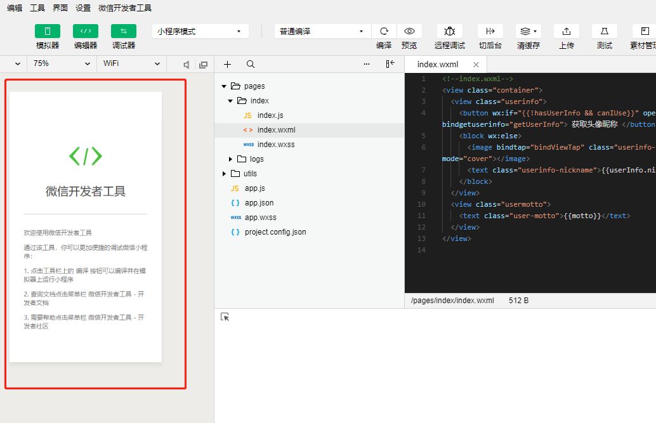The width and height of the screenshot is (656, 423).
Task: Click the compile refresh icon
Action: pyautogui.click(x=384, y=31)
